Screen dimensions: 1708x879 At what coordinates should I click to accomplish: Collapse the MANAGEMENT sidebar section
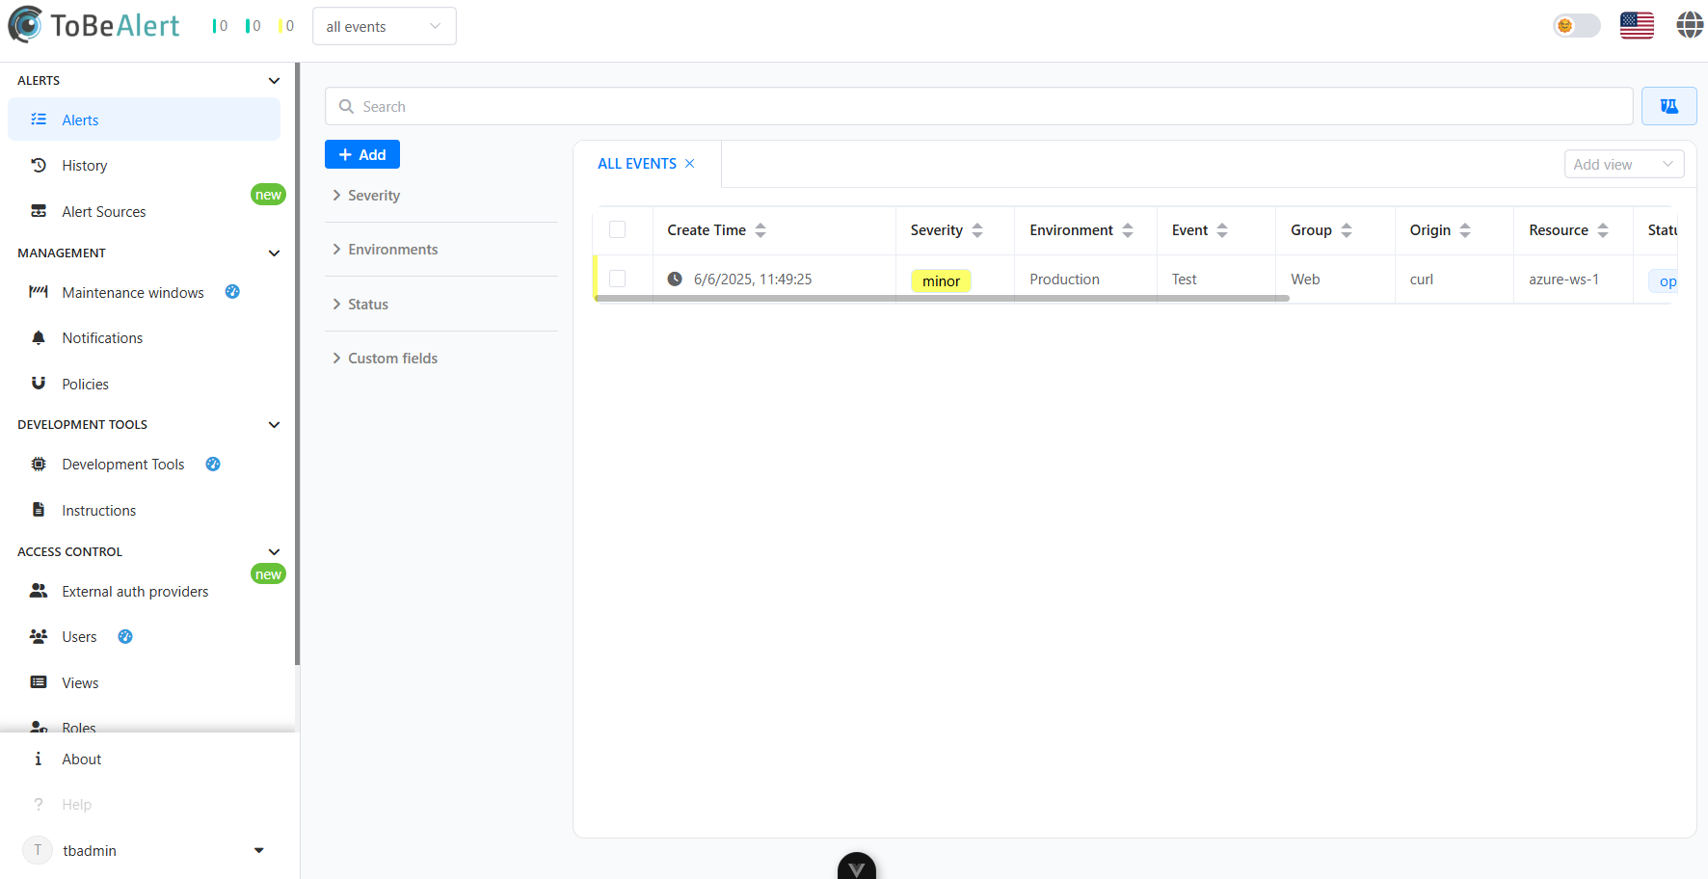274,253
